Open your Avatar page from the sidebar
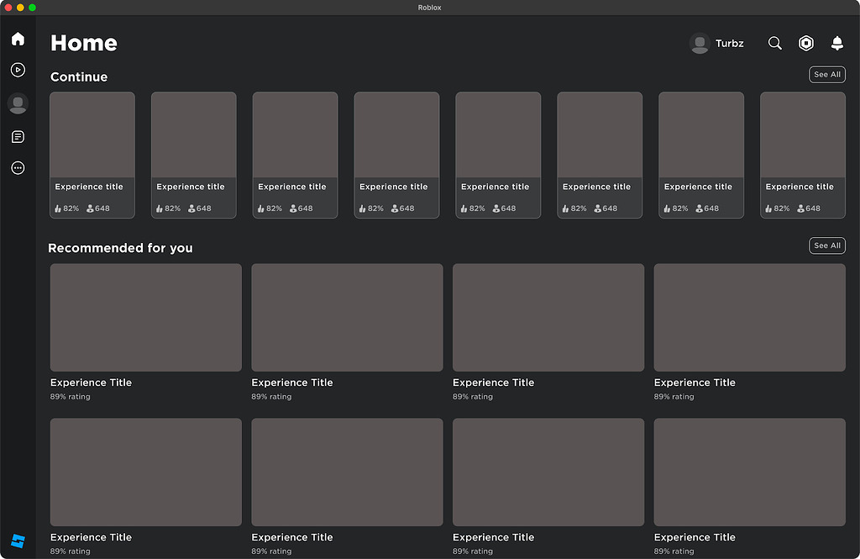Screen dimensions: 860x559 tap(18, 103)
